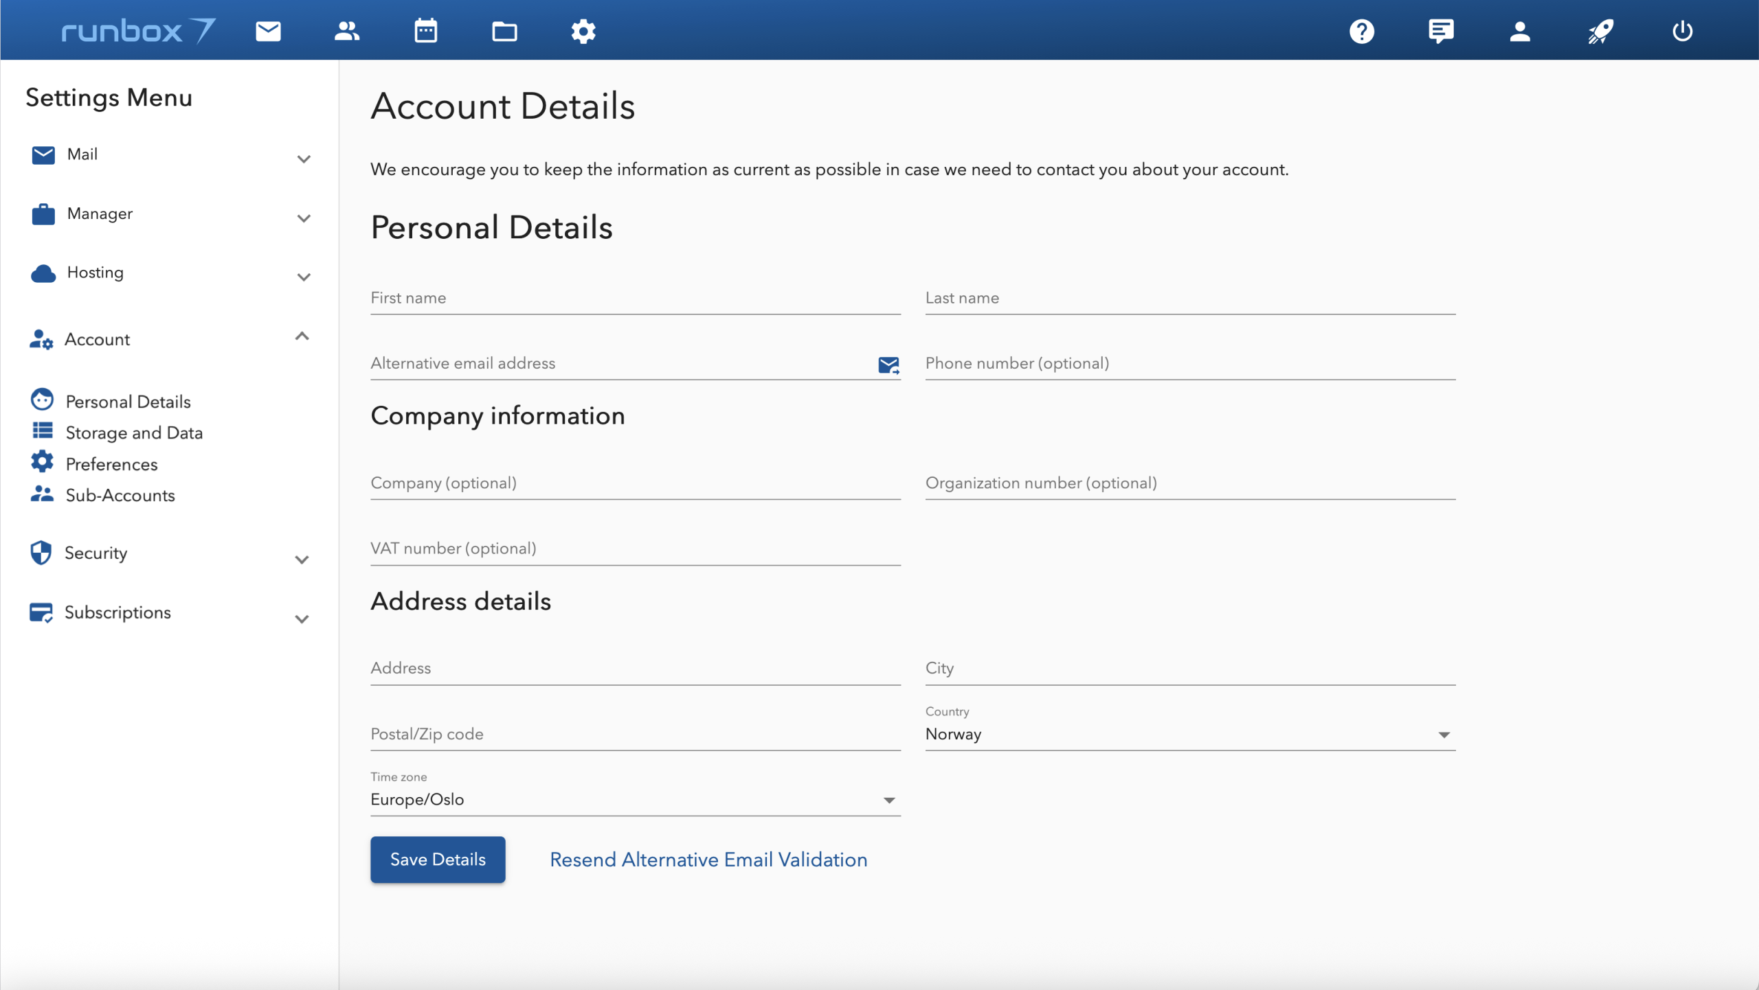Expand the Security settings section
Screen dimensions: 1759x990
click(302, 560)
